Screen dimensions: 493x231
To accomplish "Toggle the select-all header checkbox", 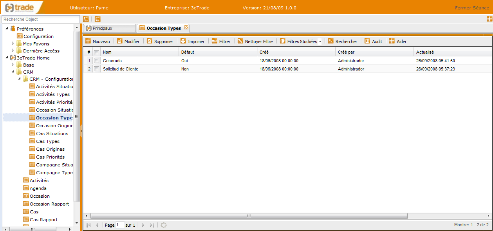I will (x=97, y=52).
